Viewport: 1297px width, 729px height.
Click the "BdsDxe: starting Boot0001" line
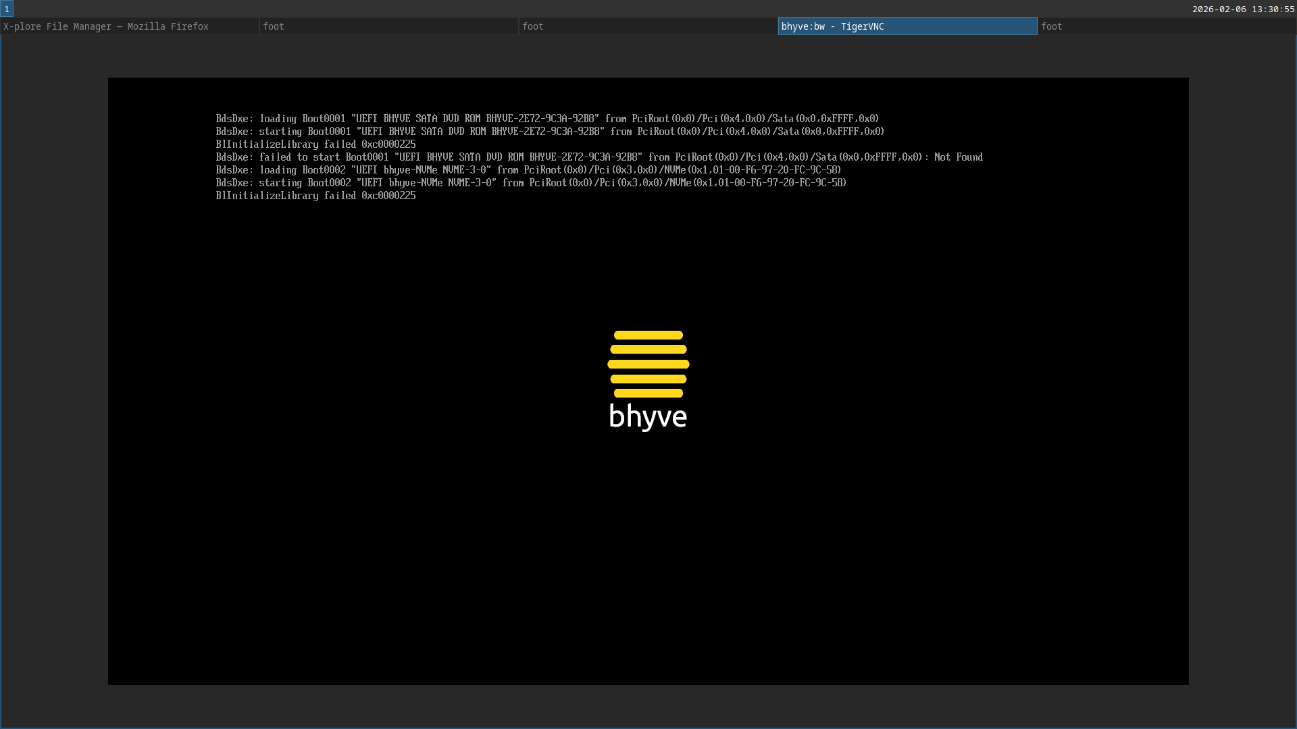coord(550,132)
